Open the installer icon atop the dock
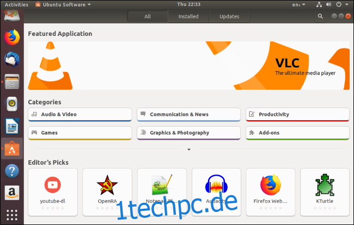The height and width of the screenshot is (225, 354). pos(12,16)
